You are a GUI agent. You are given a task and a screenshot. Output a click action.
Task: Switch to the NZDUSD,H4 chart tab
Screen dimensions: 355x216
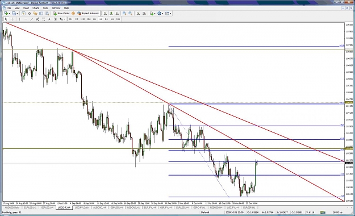tap(216, 207)
